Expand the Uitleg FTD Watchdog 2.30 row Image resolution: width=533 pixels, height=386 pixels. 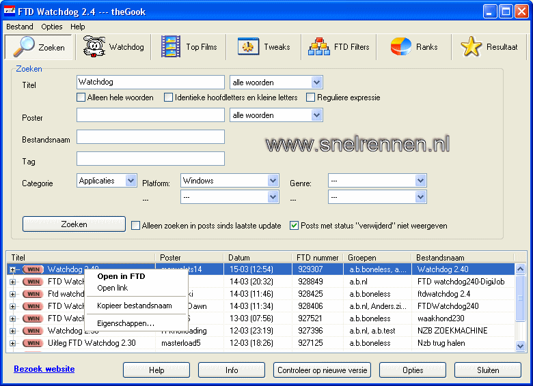coord(12,343)
